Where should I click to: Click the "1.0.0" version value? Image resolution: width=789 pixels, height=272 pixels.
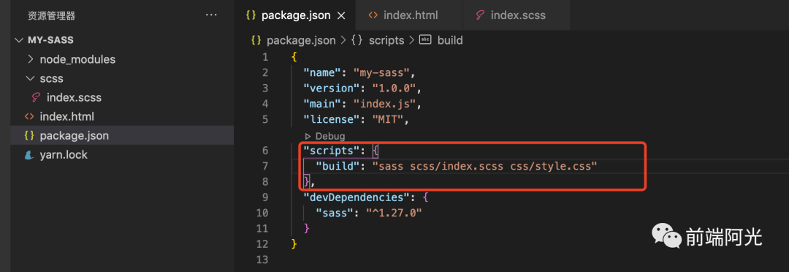(x=394, y=88)
